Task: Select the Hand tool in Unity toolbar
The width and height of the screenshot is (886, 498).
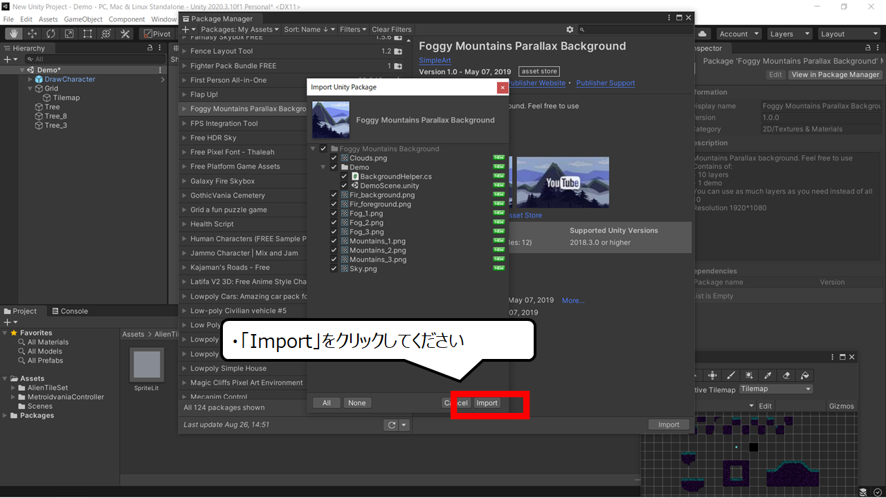Action: point(13,33)
